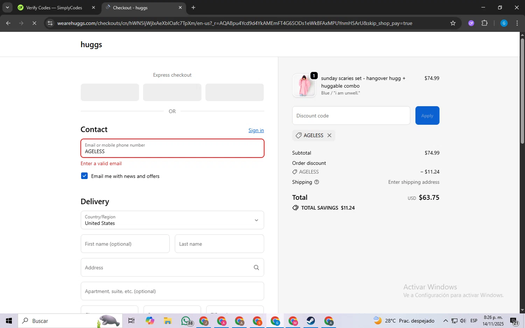The width and height of the screenshot is (525, 328).
Task: Open the Chrome profile avatar G
Action: point(504,23)
